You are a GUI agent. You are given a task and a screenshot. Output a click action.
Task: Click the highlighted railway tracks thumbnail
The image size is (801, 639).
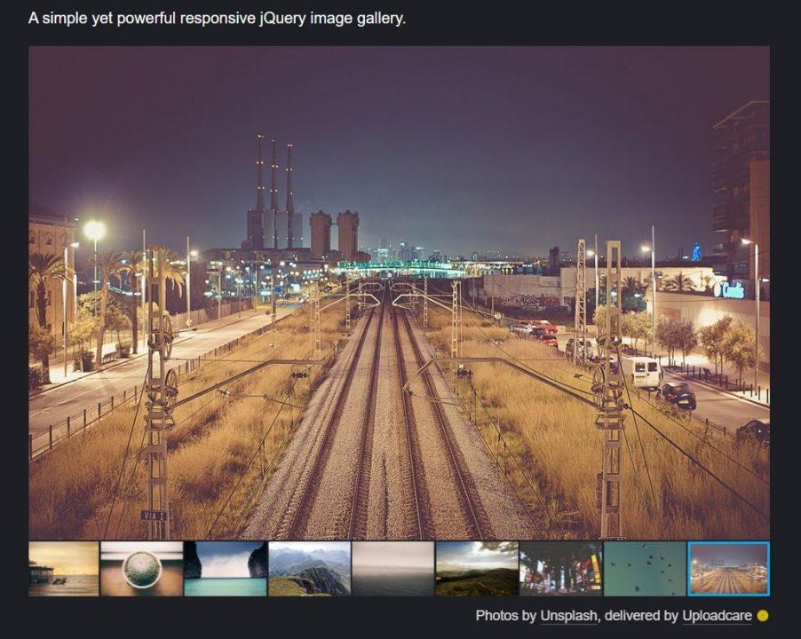[730, 569]
